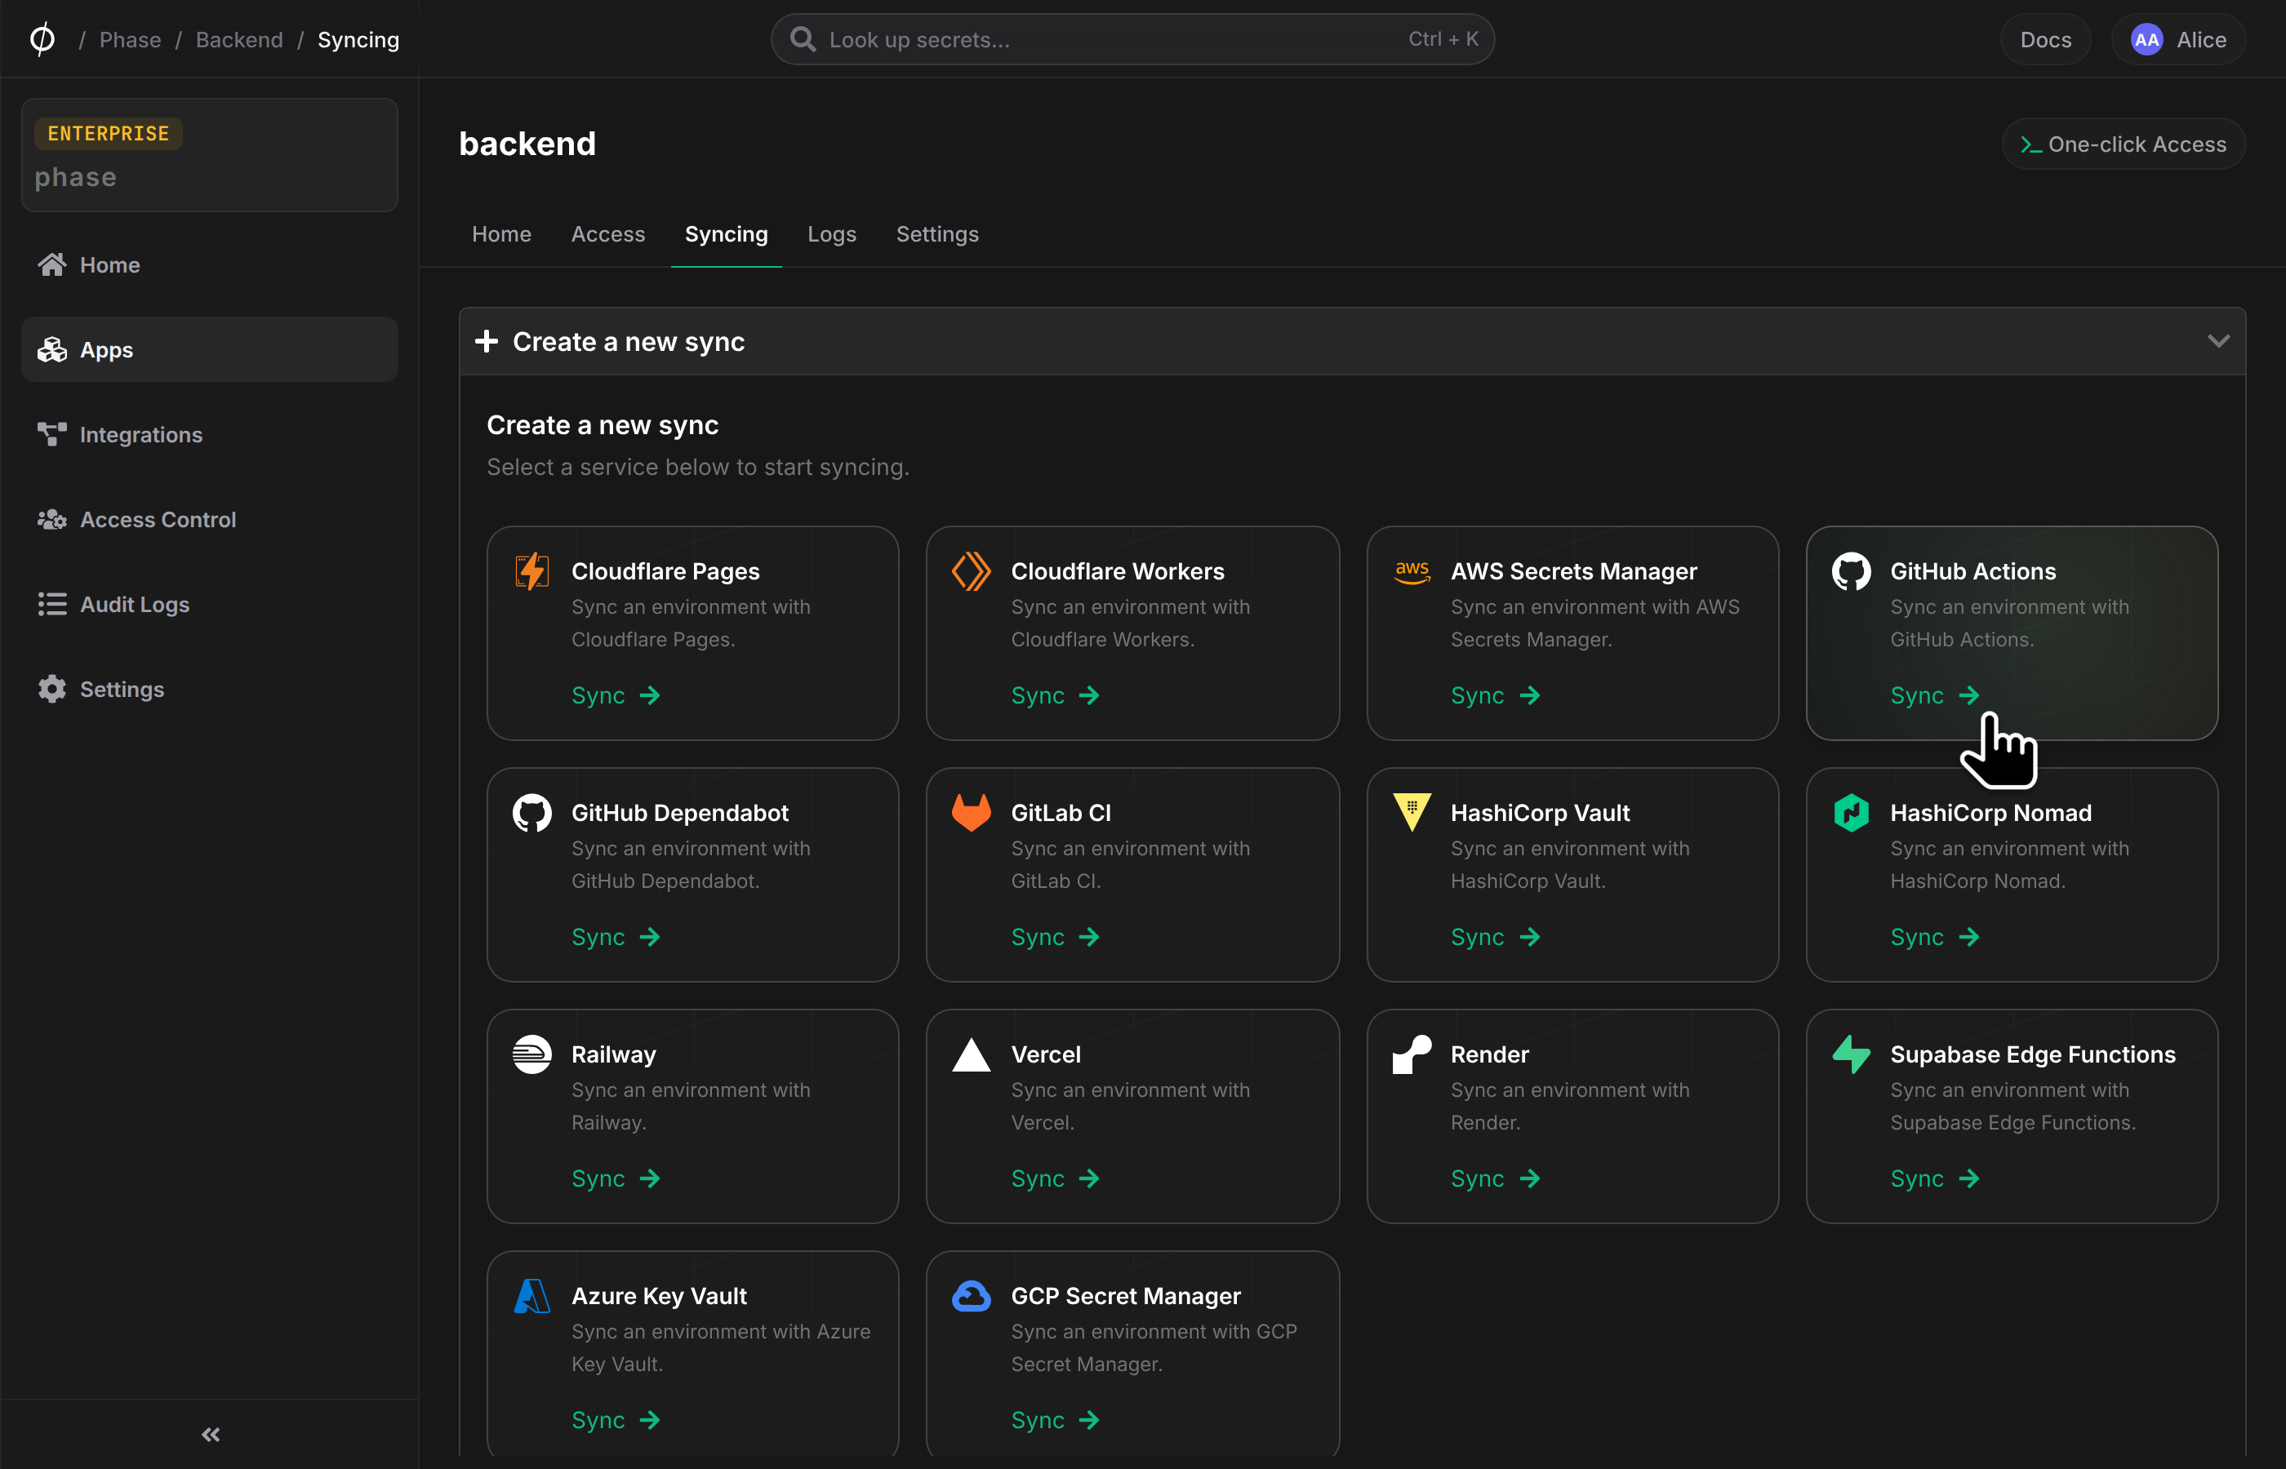Open Access Control in the sidebar
Screen dimensions: 2286x1469
209,519
